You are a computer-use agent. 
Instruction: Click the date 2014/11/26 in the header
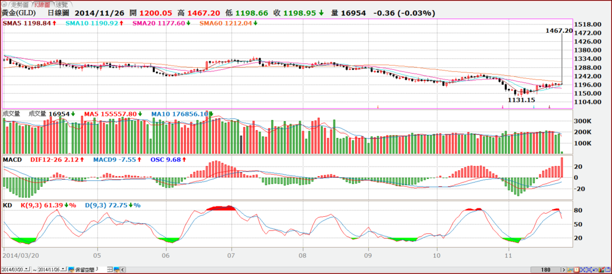(100, 13)
